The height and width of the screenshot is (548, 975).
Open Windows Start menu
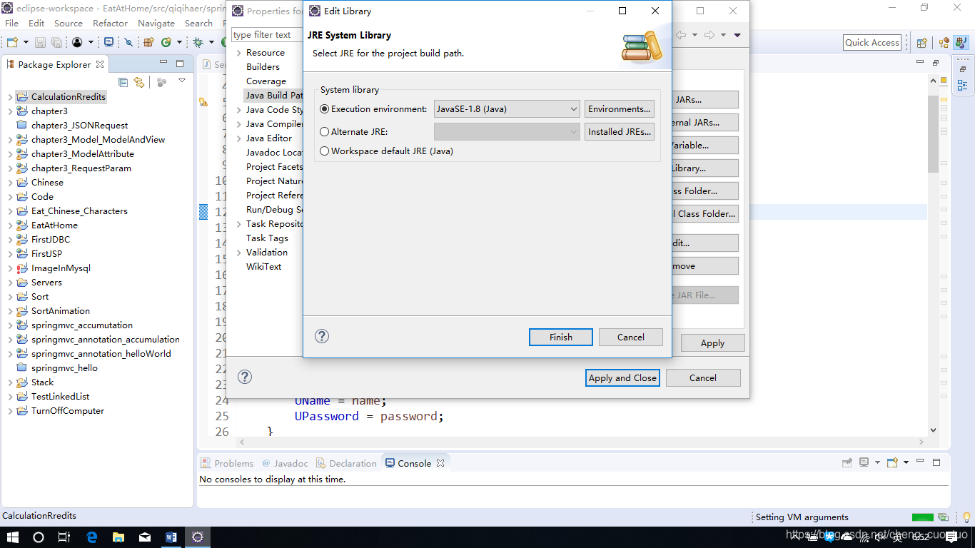[x=13, y=537]
